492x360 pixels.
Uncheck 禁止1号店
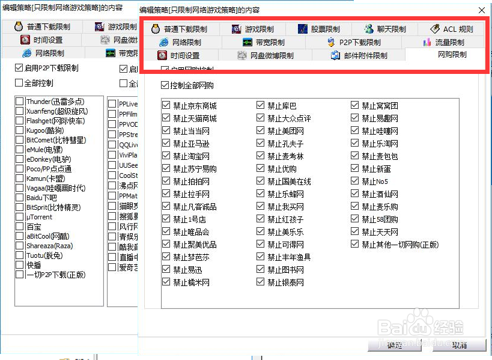[166, 219]
